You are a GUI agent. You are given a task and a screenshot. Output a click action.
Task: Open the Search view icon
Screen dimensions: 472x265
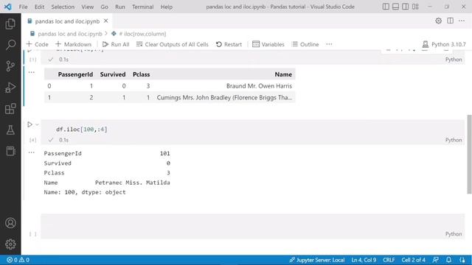pos(10,45)
